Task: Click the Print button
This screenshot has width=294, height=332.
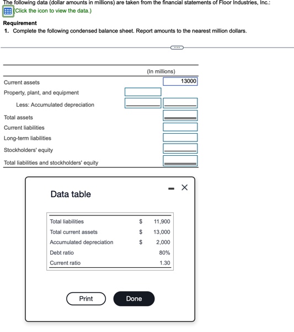Action: [86, 298]
